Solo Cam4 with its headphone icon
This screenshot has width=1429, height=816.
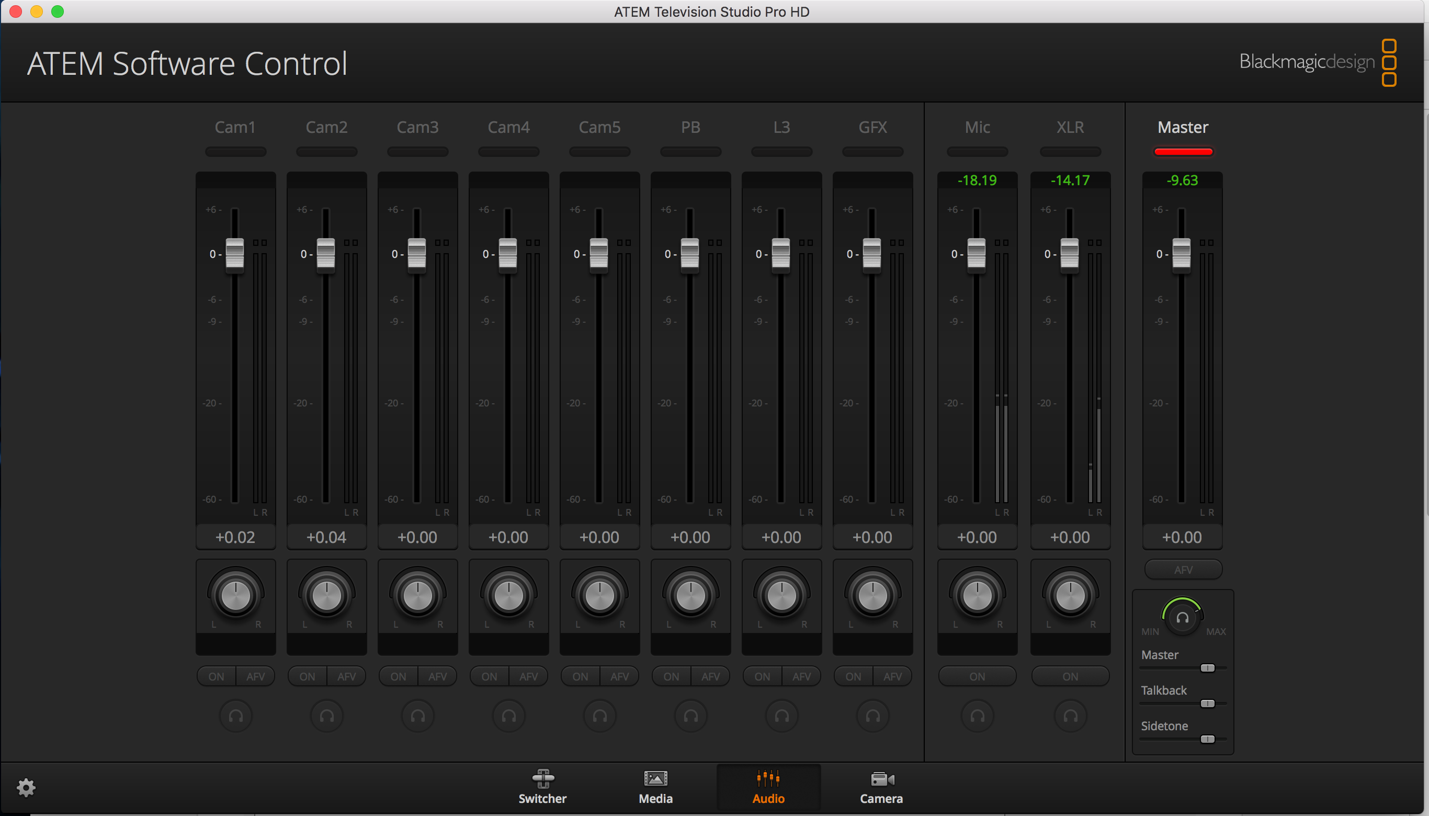click(x=509, y=716)
